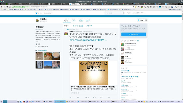View the ツイート count 40,627

click(x=67, y=20)
